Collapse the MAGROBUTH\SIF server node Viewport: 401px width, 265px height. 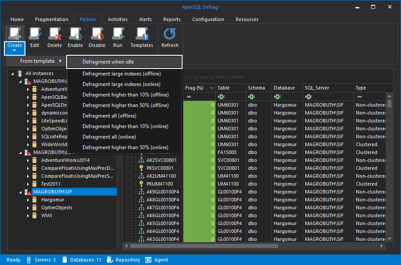tap(21, 192)
